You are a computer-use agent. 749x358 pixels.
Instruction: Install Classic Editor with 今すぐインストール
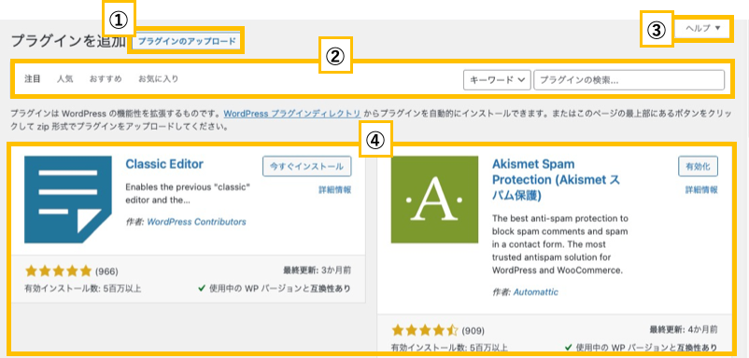click(306, 166)
